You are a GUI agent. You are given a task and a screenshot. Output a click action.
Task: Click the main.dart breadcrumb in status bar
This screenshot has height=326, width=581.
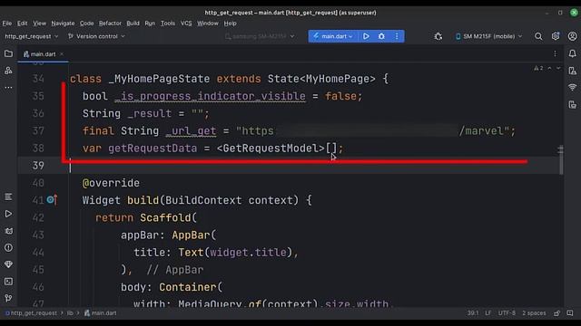[x=101, y=313]
